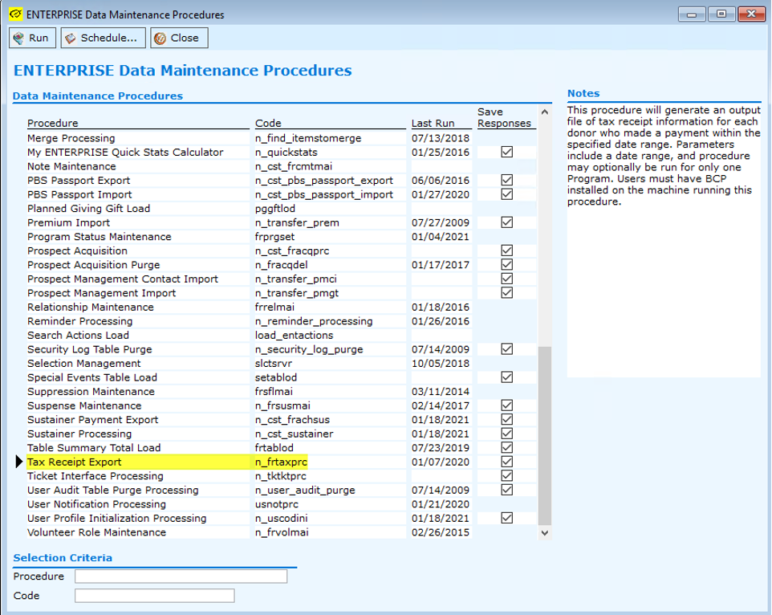Toggle Save Responses for Tax Receipt Export
772x615 pixels.
coord(506,462)
